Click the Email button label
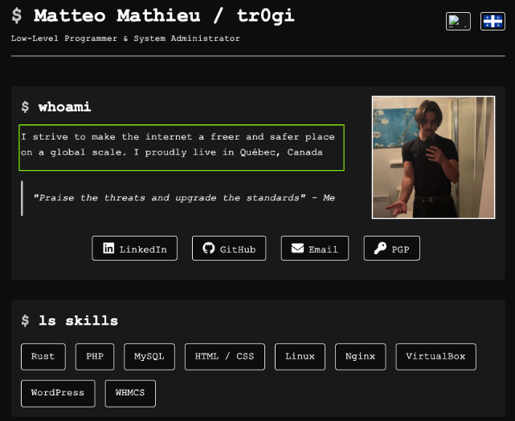Image resolution: width=515 pixels, height=421 pixels. 323,249
